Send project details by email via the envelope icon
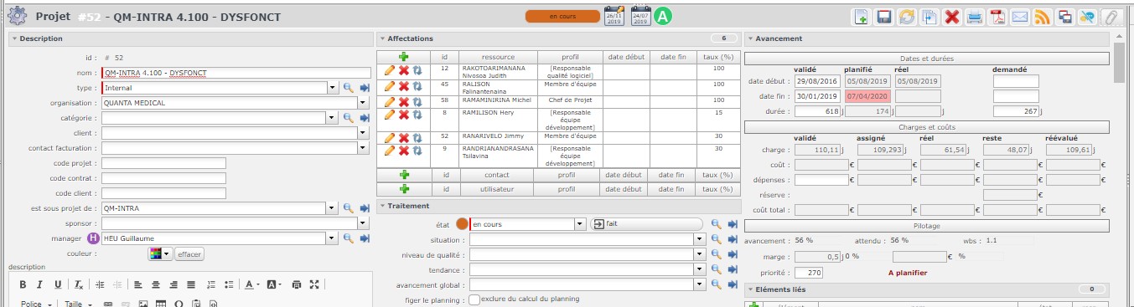This screenshot has height=307, width=1134. click(x=1020, y=17)
